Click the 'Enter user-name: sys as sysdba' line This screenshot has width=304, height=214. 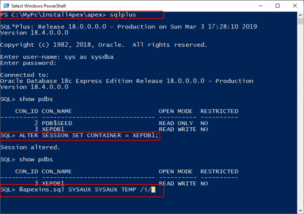coord(57,57)
